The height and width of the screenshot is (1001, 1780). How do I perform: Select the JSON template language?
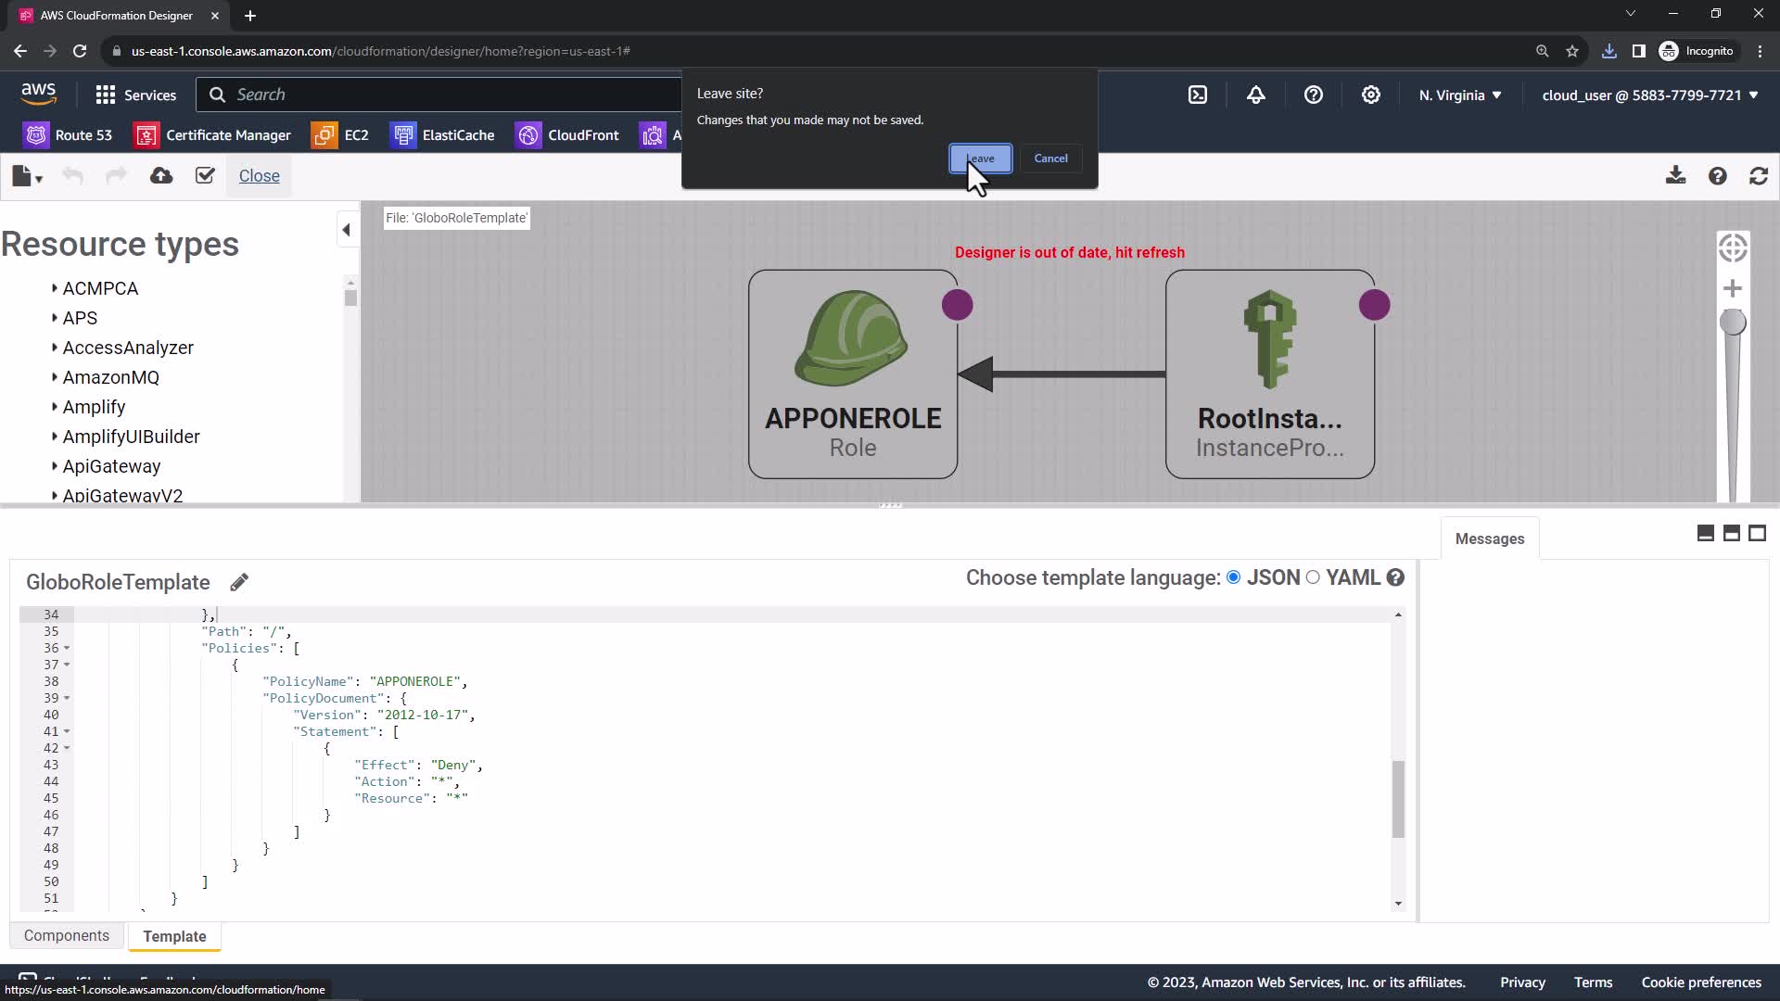pos(1234,577)
